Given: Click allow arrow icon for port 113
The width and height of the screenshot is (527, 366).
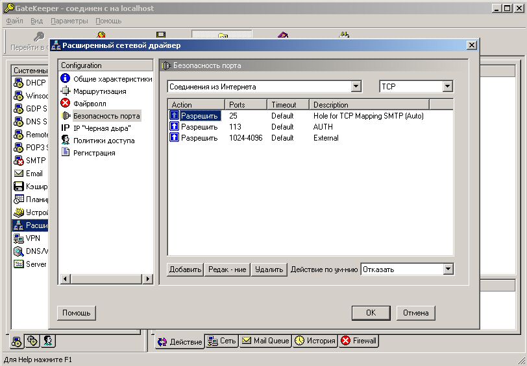Looking at the screenshot, I should point(174,127).
